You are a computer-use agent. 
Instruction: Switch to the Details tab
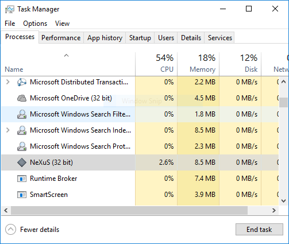pos(191,38)
